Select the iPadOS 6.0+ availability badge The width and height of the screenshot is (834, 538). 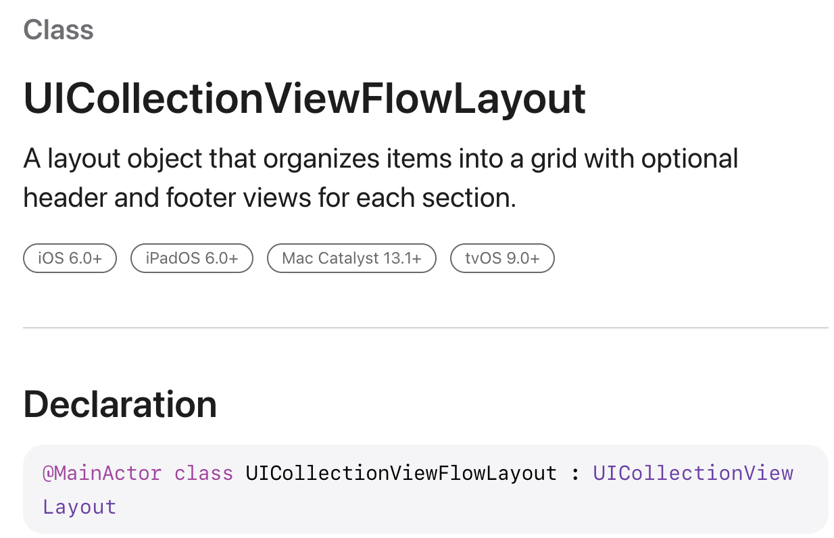[x=191, y=259]
